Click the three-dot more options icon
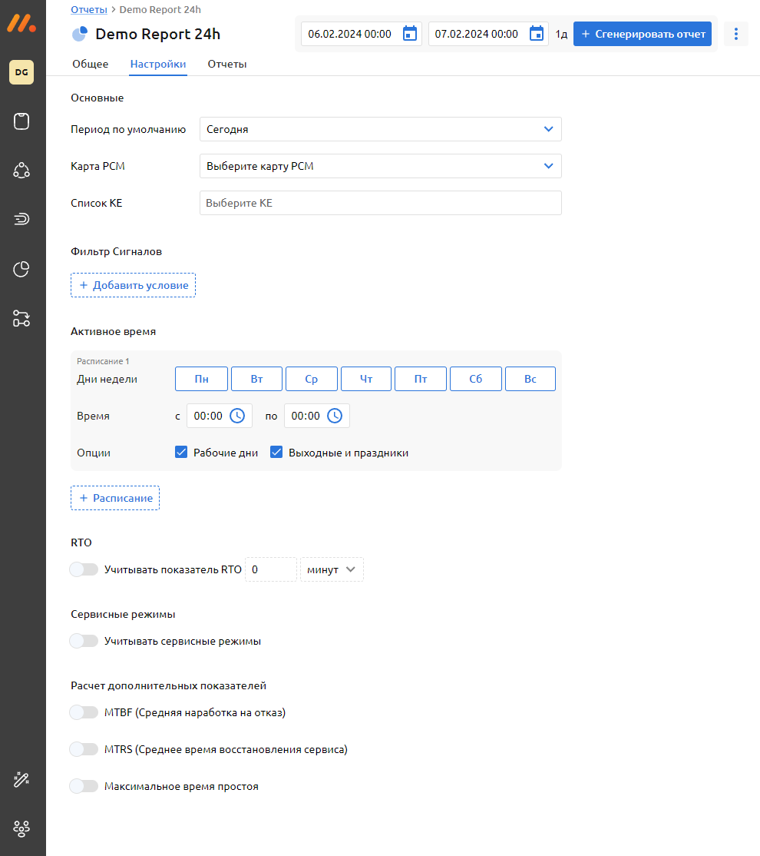 click(735, 34)
